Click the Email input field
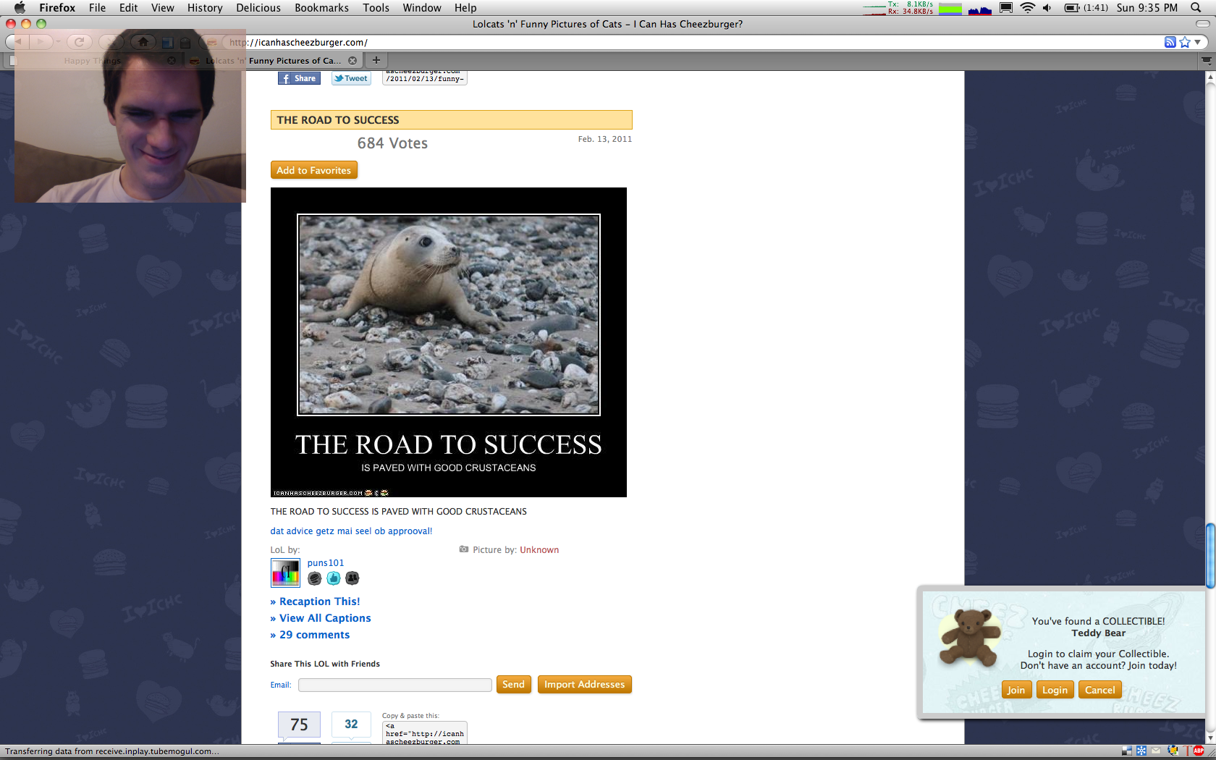The width and height of the screenshot is (1216, 760). click(x=395, y=685)
